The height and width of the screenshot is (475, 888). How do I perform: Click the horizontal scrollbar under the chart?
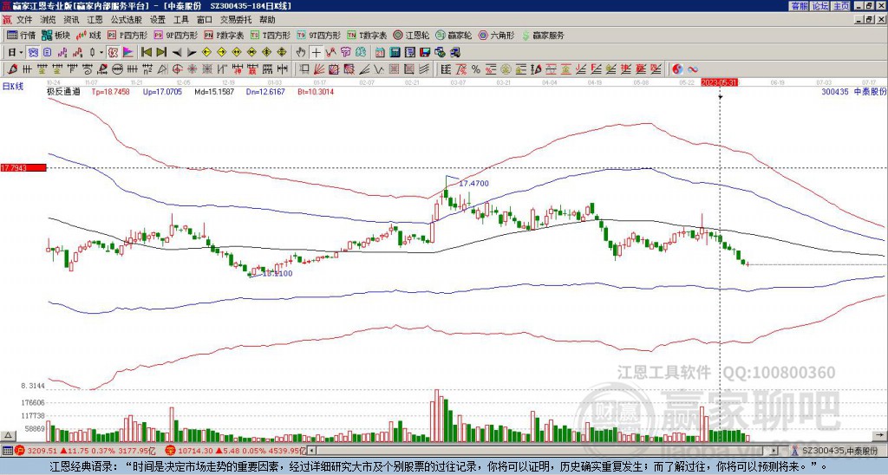pos(543,451)
